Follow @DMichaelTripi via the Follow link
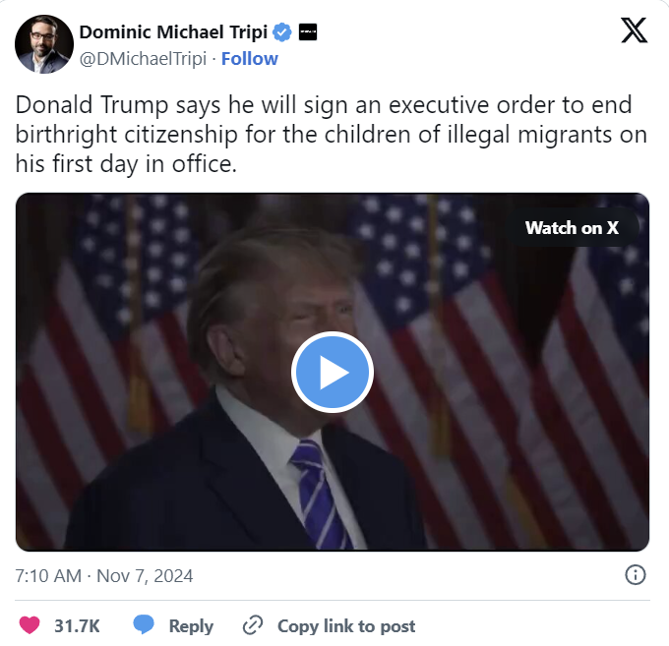 (250, 59)
